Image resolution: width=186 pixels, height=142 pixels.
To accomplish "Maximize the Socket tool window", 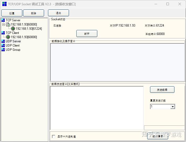I will pyautogui.click(x=168, y=4).
